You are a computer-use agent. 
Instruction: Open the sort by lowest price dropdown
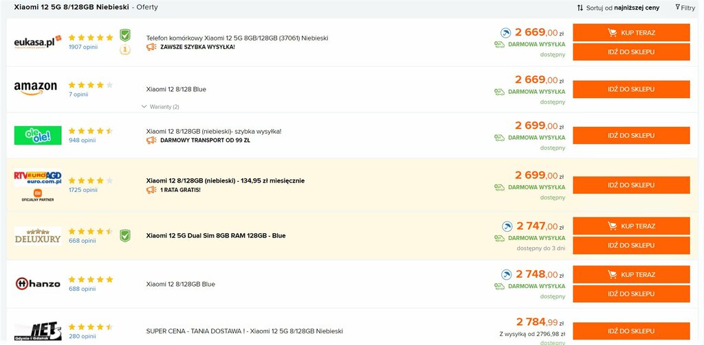(618, 8)
